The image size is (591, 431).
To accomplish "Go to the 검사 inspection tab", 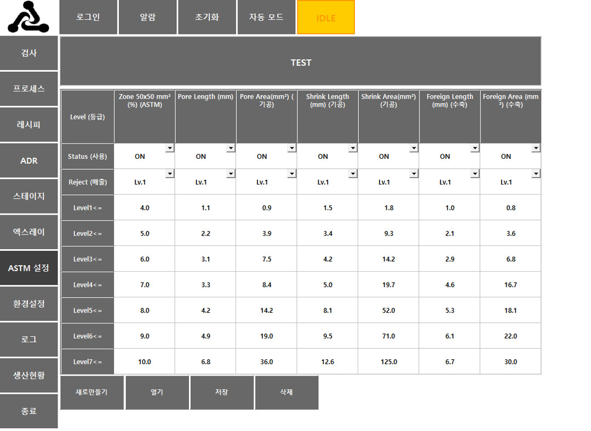I will [29, 53].
